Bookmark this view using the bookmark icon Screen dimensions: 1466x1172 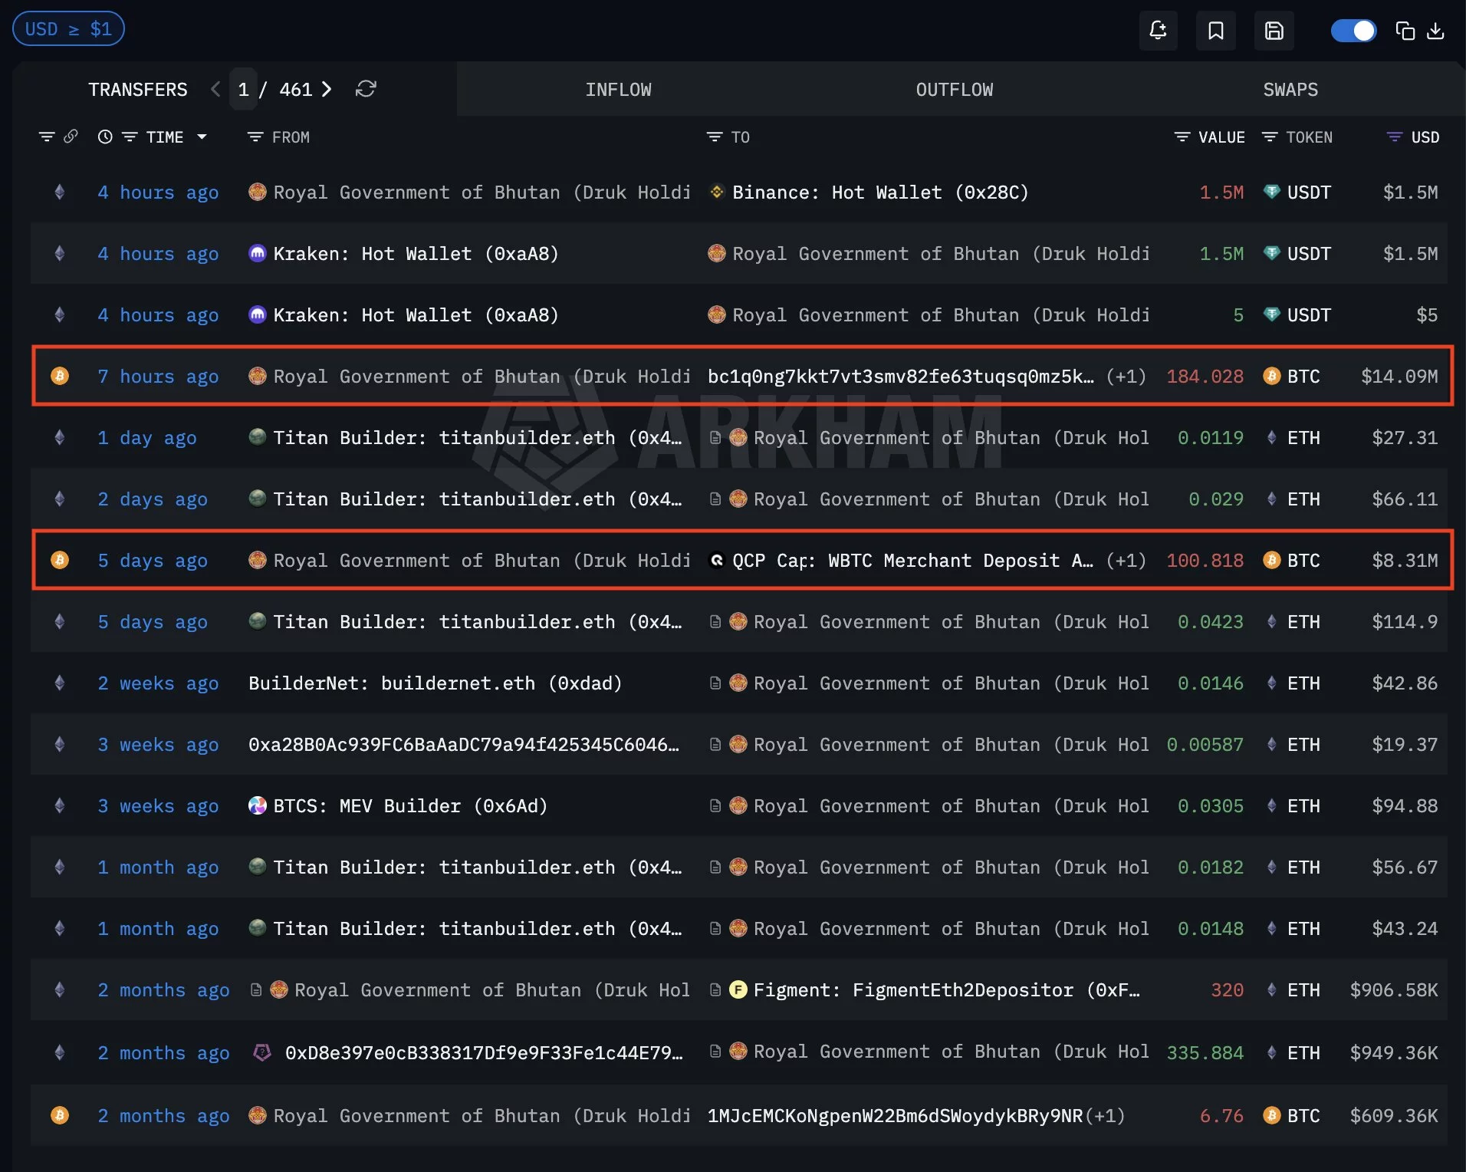click(1216, 30)
